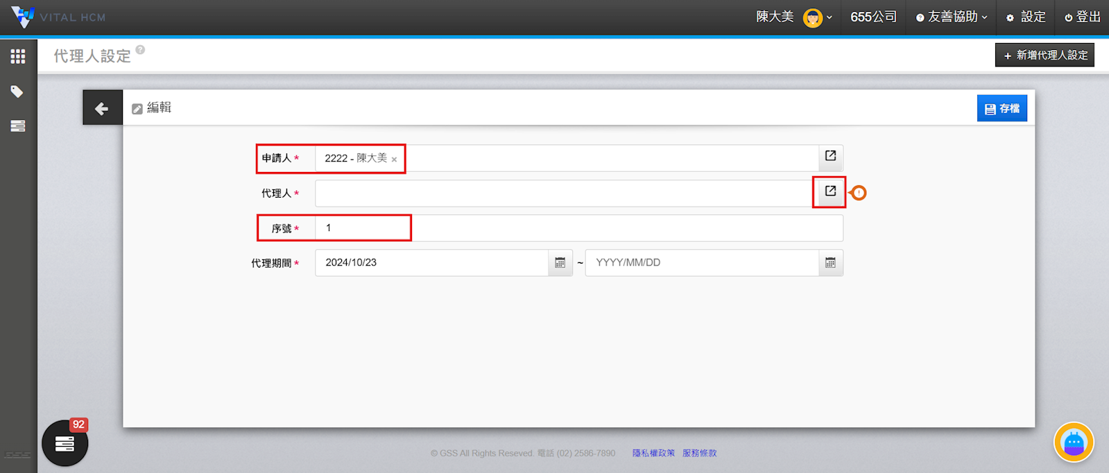Open the 設定 settings menu

tap(1026, 17)
